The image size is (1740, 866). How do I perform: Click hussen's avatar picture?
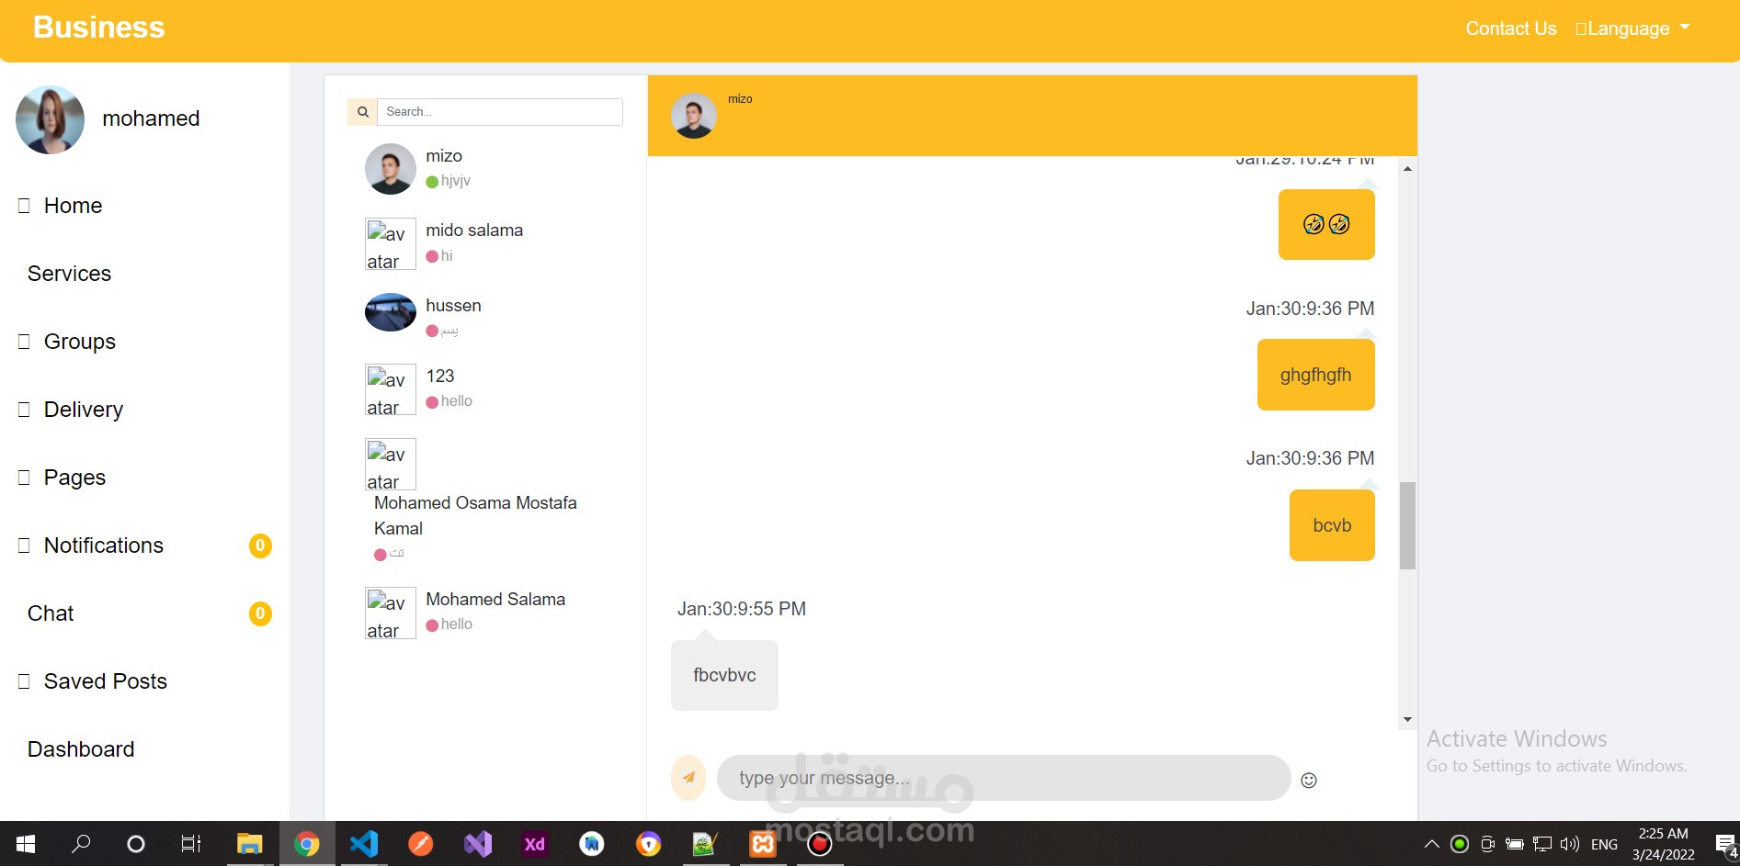(391, 312)
